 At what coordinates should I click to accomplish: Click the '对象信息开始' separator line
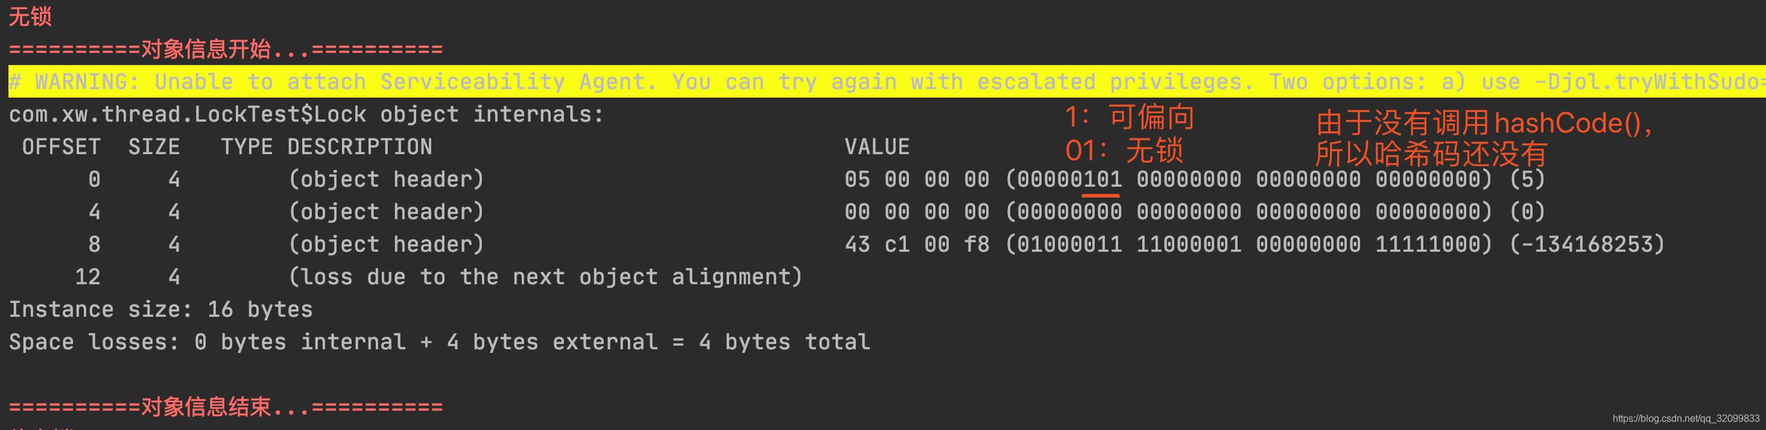(226, 49)
